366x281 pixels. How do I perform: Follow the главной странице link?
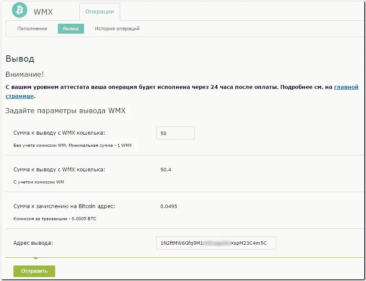click(x=346, y=87)
